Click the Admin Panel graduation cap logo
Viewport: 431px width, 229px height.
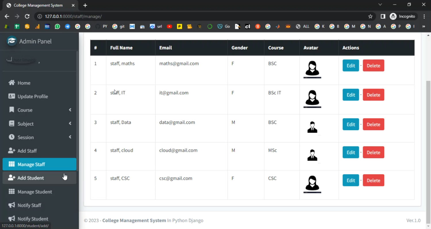[x=12, y=41]
